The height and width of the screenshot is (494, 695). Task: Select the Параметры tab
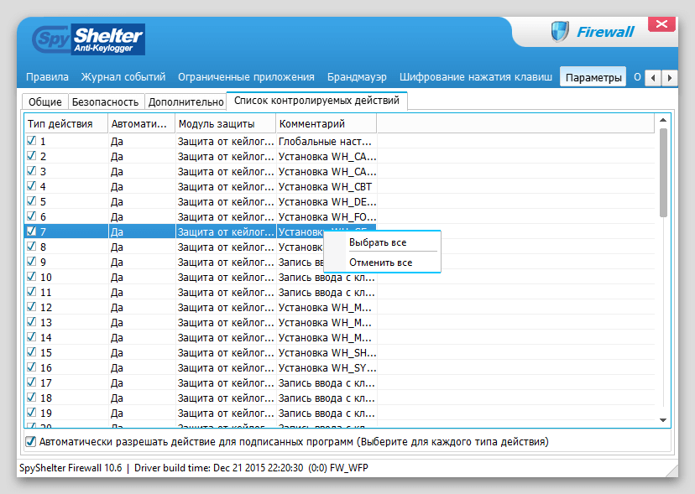coord(593,77)
